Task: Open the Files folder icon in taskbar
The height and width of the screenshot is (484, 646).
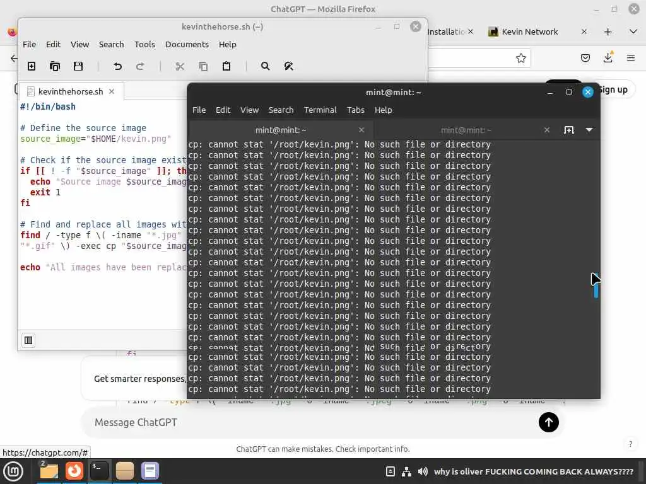Action: click(x=49, y=471)
